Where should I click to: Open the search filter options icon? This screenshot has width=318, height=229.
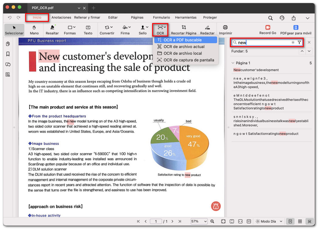click(x=299, y=43)
